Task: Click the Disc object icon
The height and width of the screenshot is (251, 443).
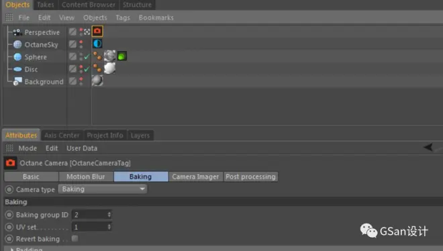Action: (17, 69)
